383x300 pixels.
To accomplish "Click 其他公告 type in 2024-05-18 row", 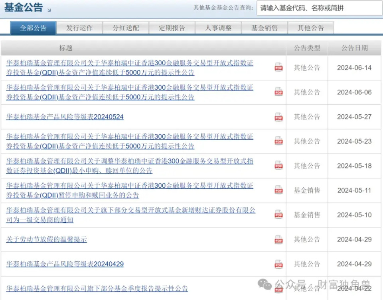I will tap(307, 166).
